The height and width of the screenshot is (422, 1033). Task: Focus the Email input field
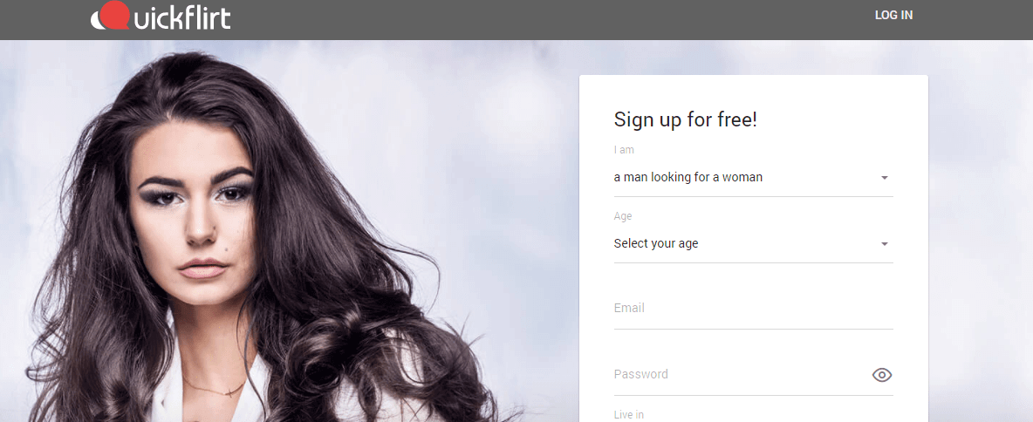753,308
